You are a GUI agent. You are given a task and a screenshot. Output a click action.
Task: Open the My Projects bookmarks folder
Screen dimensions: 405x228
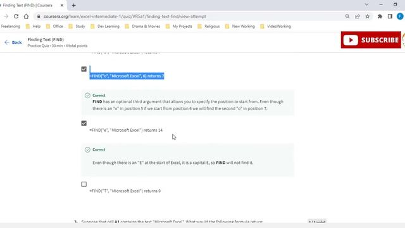178,27
